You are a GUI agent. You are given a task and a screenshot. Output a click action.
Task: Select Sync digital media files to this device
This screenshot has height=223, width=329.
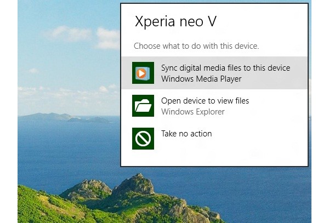(x=214, y=73)
